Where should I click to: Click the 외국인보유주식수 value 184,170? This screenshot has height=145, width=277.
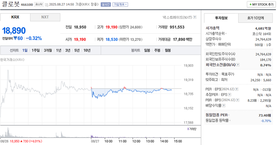266,60
